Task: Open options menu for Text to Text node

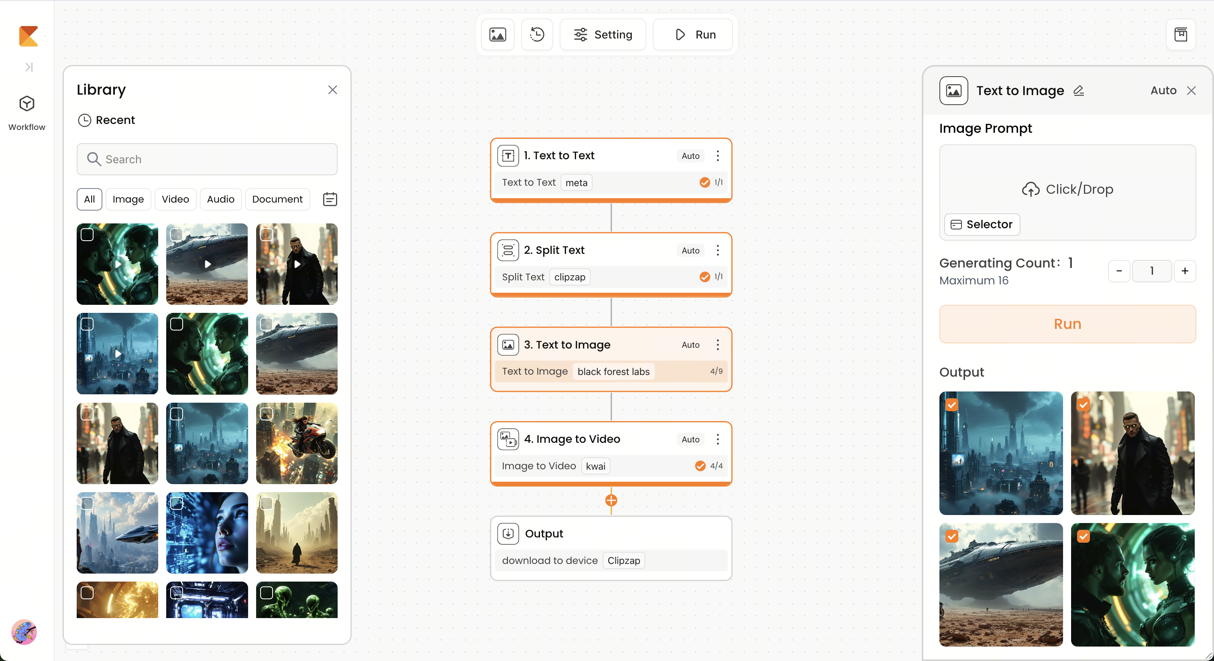Action: (718, 156)
